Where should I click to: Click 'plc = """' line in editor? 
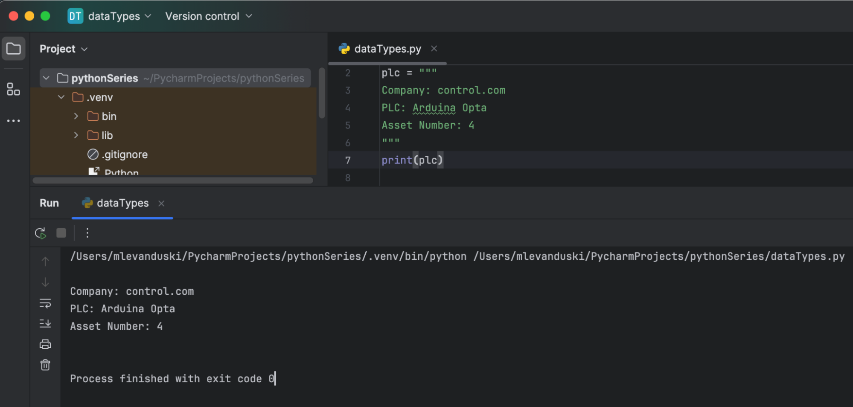[x=409, y=73]
